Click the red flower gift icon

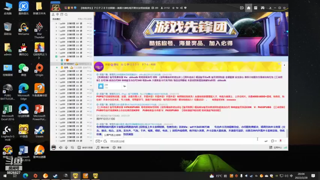tap(281, 141)
